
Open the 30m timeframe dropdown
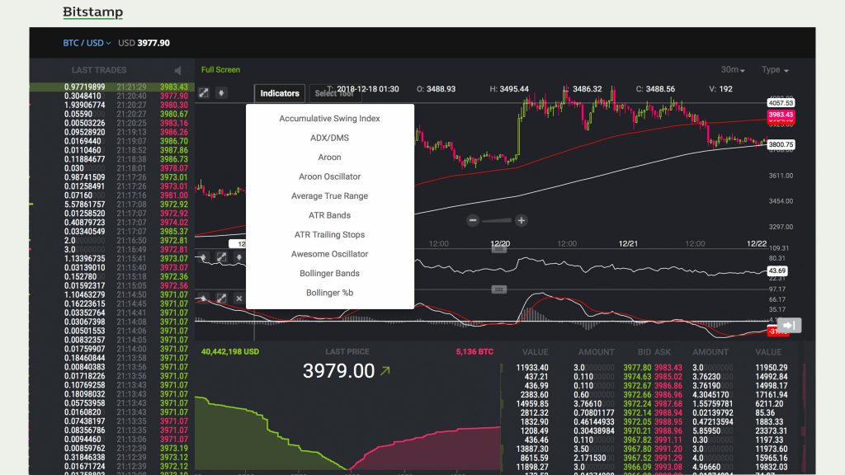point(733,70)
